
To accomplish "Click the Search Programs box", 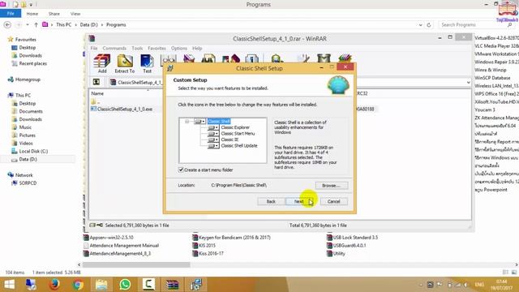I will (x=477, y=25).
